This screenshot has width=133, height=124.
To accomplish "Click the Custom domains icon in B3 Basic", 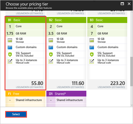I will tap(92, 47).
